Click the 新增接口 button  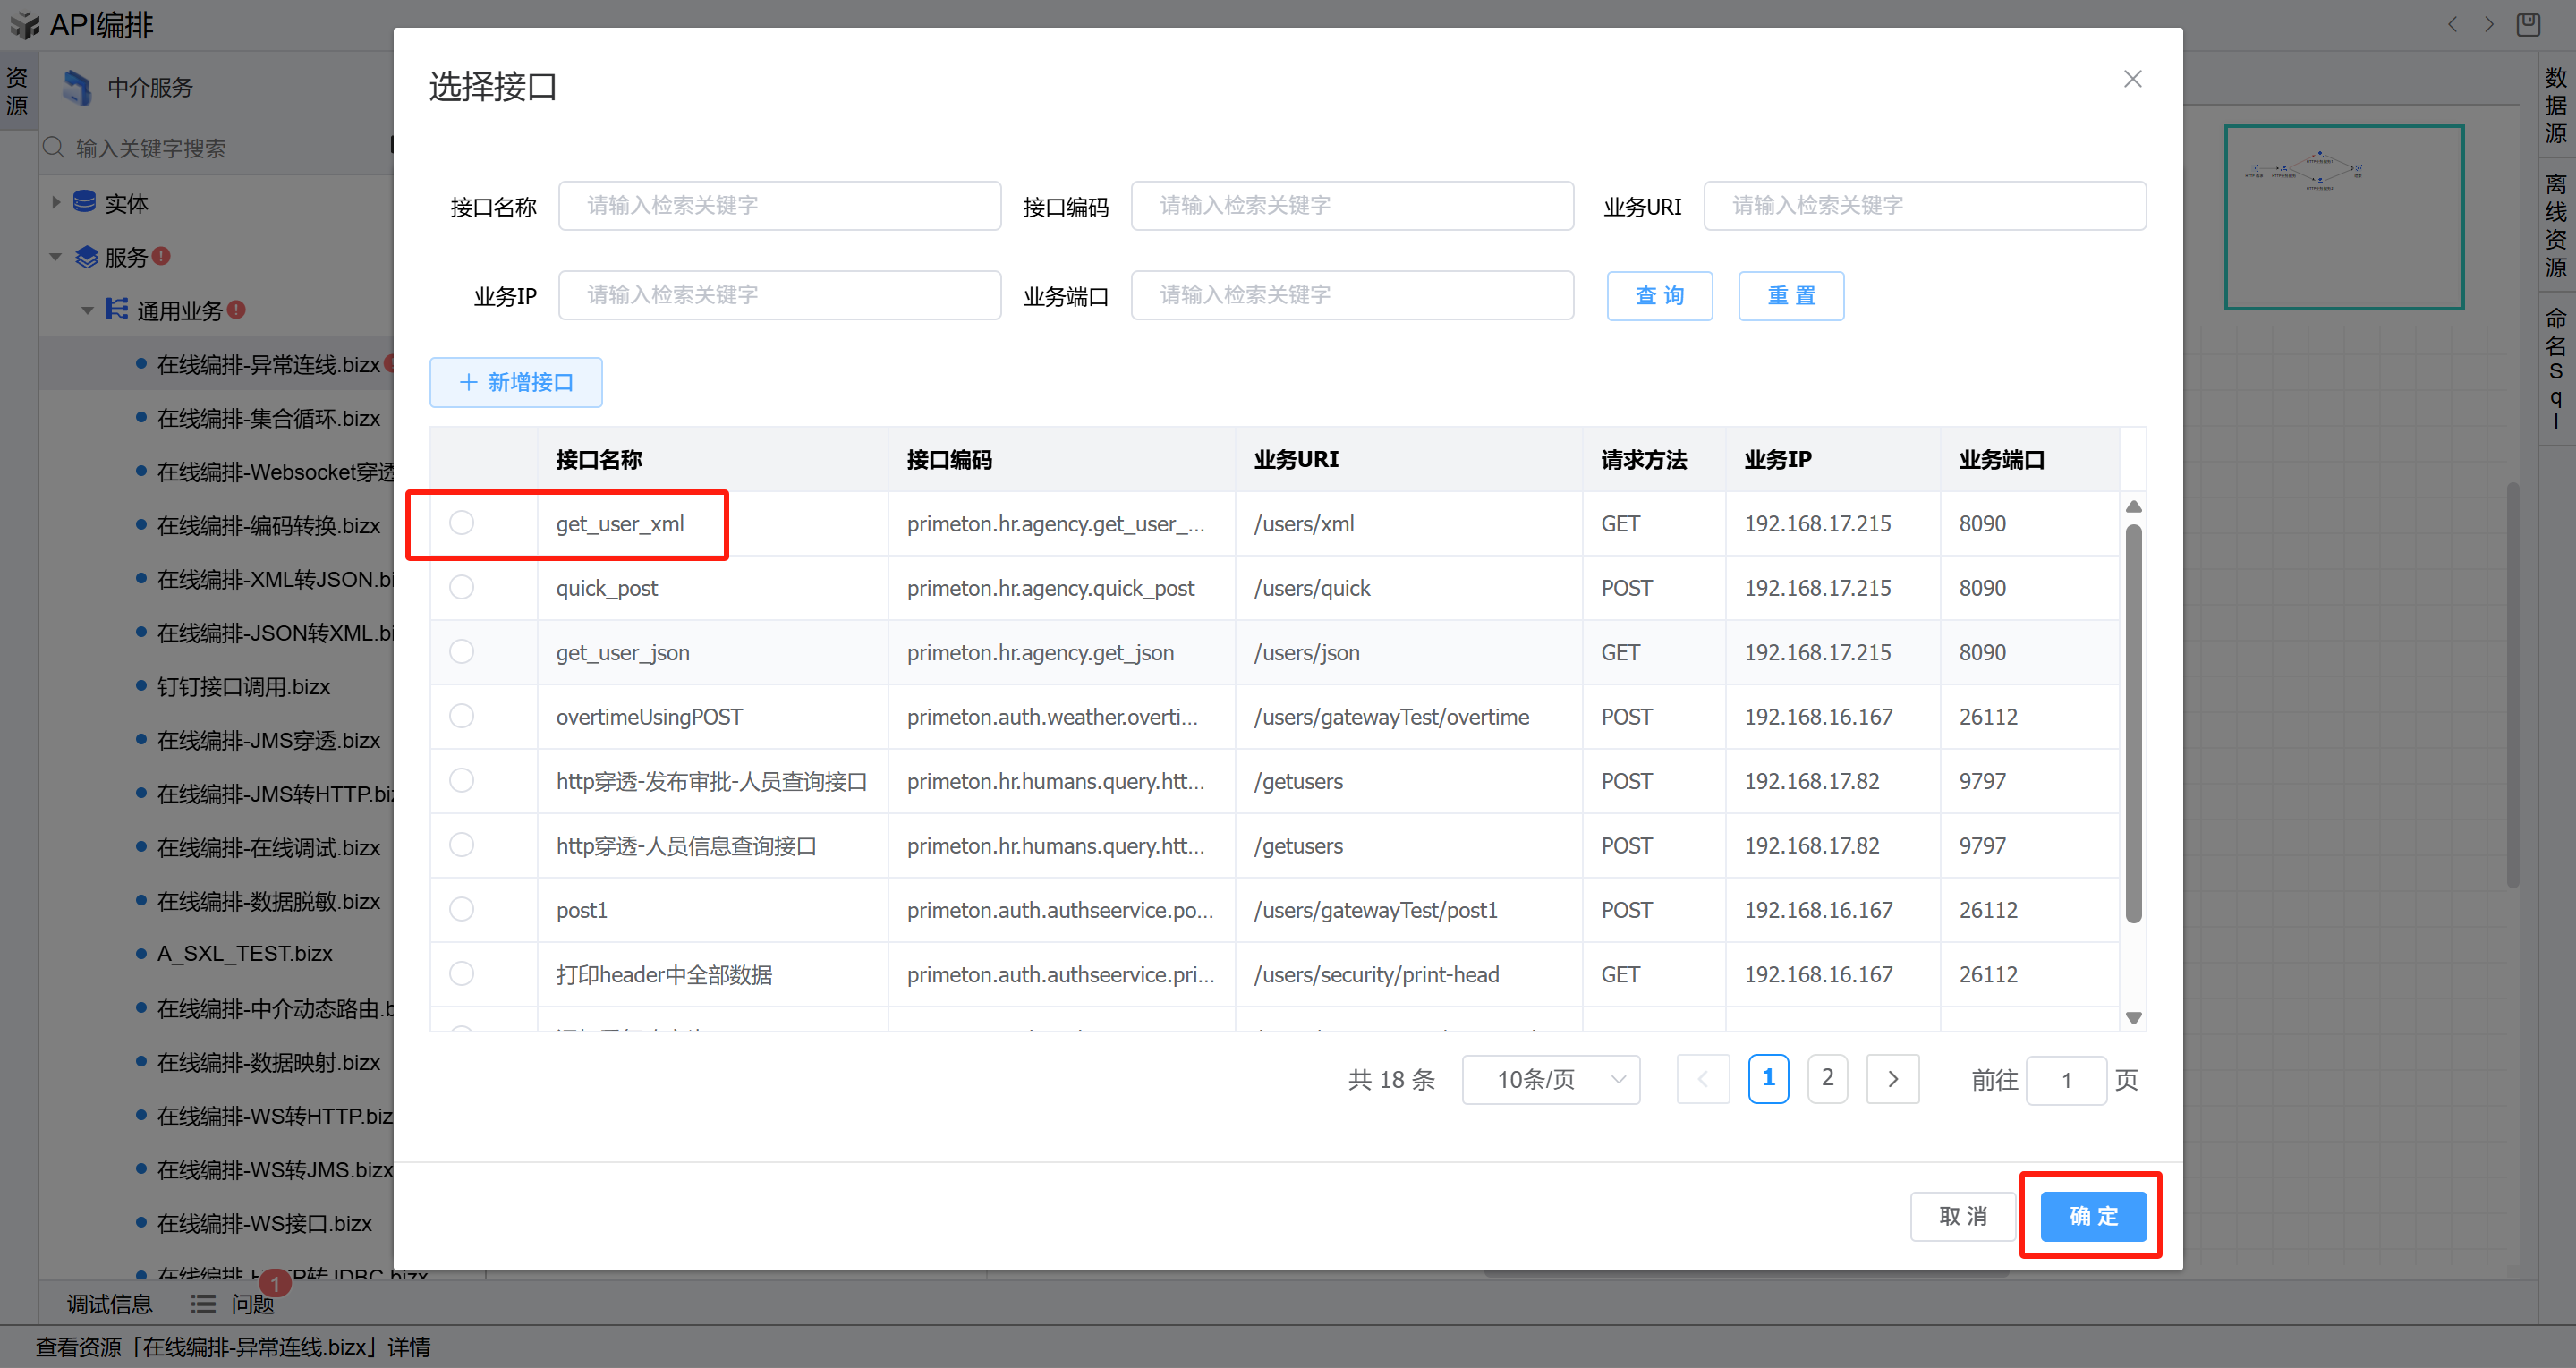point(516,382)
